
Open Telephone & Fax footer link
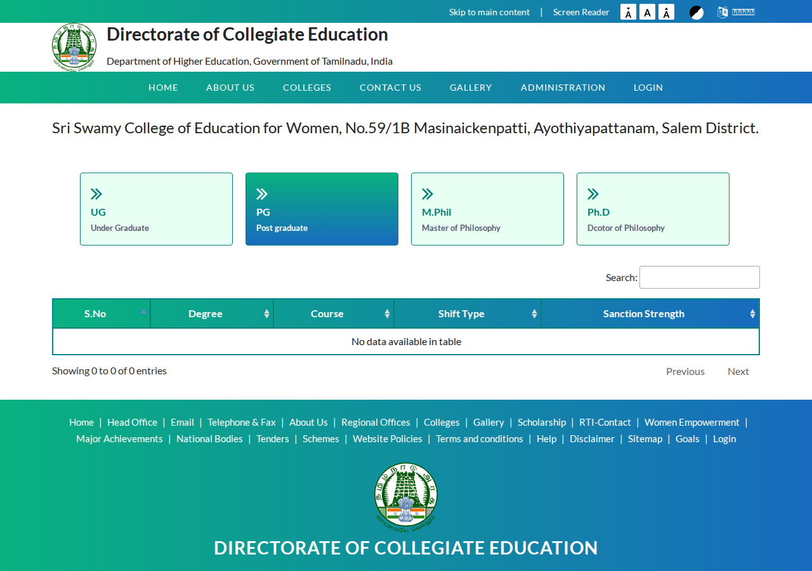click(x=242, y=422)
